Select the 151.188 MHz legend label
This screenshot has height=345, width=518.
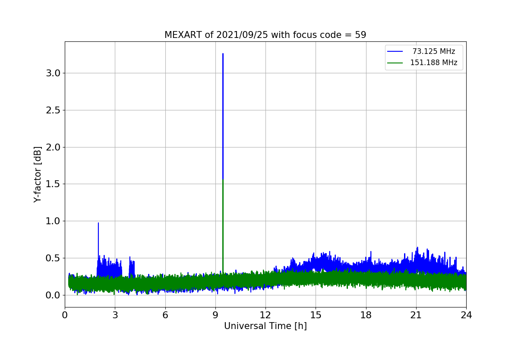(x=433, y=63)
